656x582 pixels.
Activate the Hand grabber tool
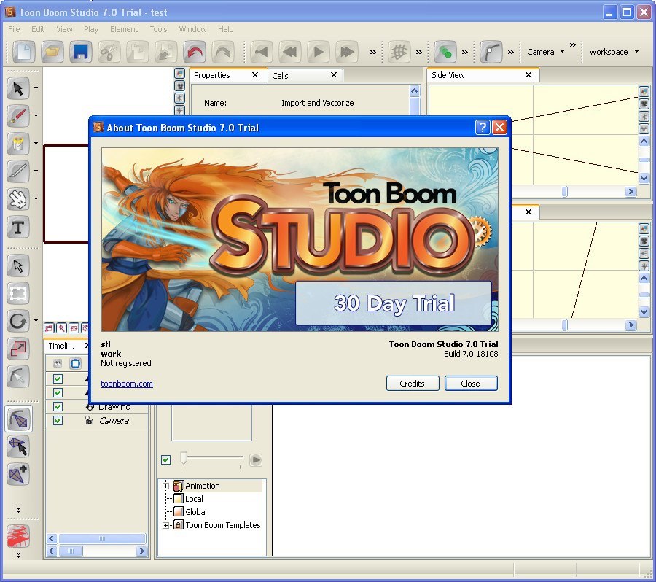18,198
